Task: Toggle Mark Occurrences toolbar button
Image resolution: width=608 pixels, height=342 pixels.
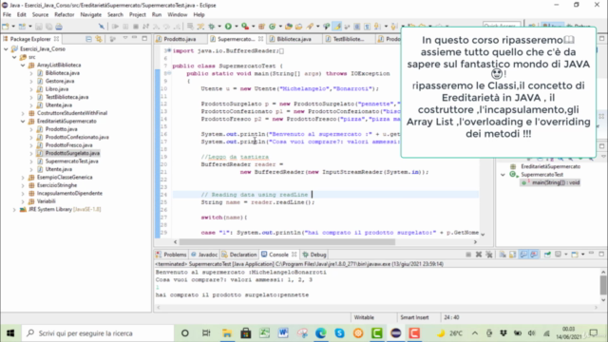Action: [x=337, y=27]
